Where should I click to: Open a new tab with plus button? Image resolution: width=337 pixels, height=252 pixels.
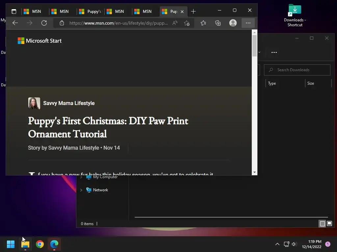click(193, 11)
